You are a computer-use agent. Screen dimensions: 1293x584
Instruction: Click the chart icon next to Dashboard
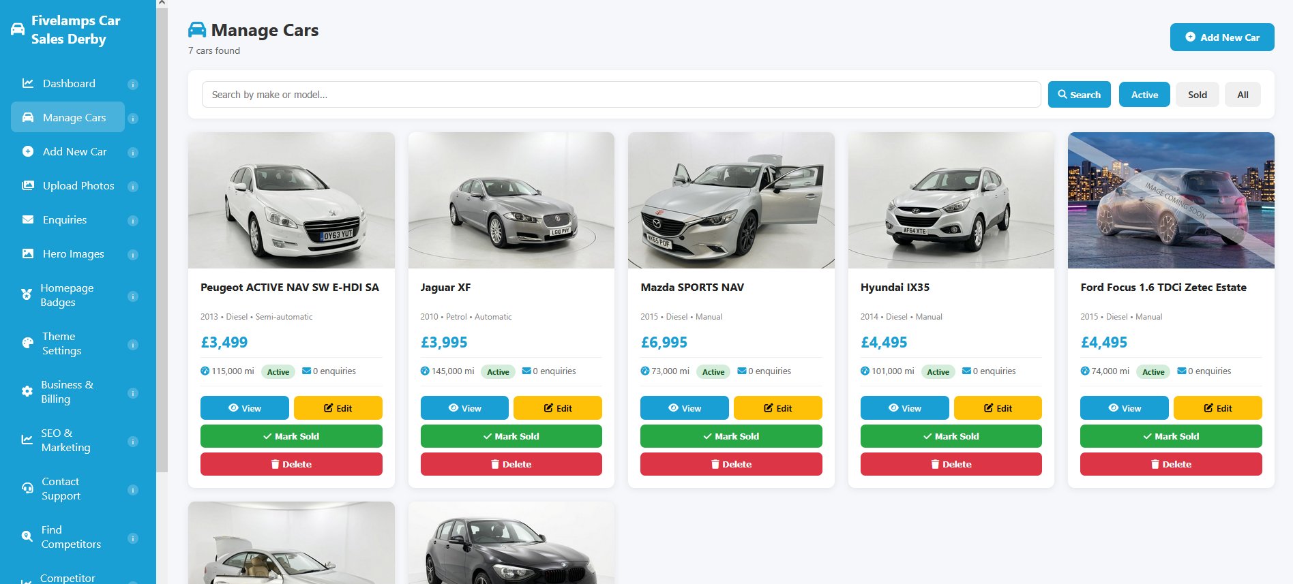28,83
